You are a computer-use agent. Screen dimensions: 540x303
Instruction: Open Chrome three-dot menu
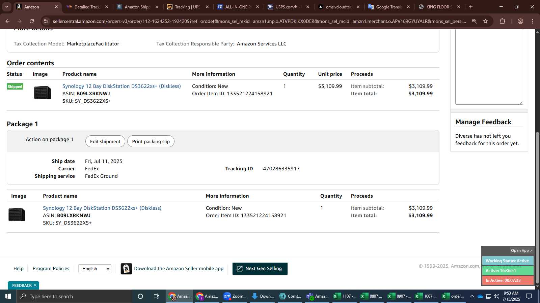point(533,21)
